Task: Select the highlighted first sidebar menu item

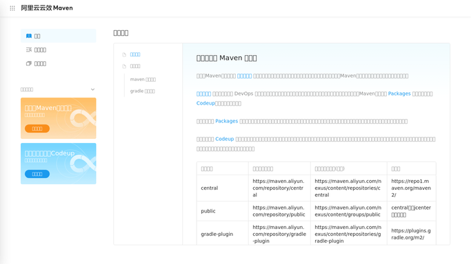Action: coord(59,36)
